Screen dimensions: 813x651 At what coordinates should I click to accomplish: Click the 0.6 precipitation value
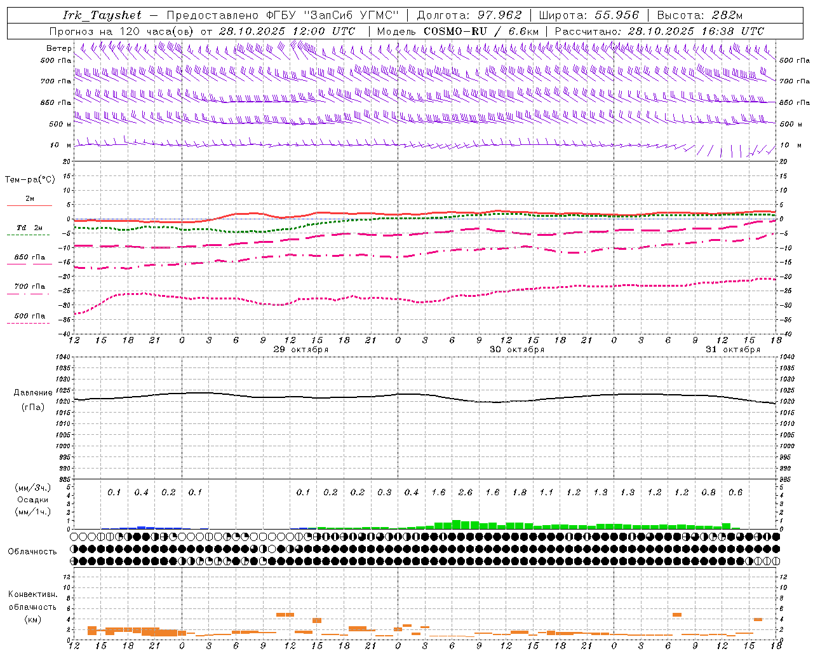pyautogui.click(x=736, y=493)
